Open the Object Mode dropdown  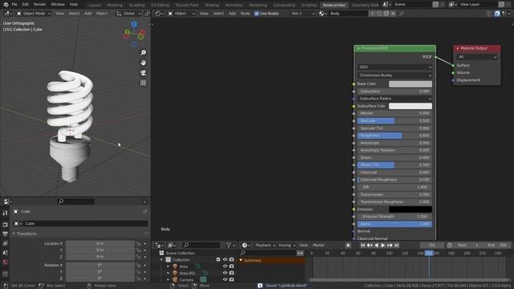[34, 14]
